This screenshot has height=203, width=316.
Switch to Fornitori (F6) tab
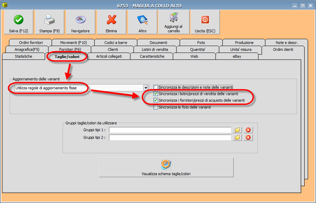[x=70, y=49]
